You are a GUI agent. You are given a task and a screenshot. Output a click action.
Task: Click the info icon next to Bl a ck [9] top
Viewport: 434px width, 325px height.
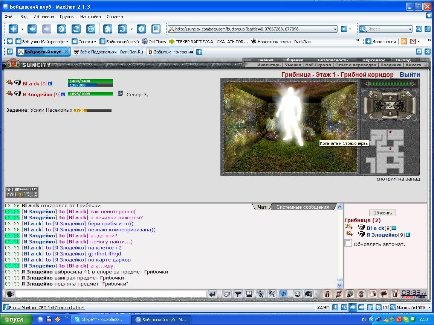(x=50, y=83)
